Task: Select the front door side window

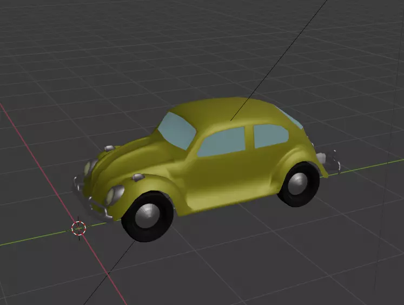Action: 221,142
